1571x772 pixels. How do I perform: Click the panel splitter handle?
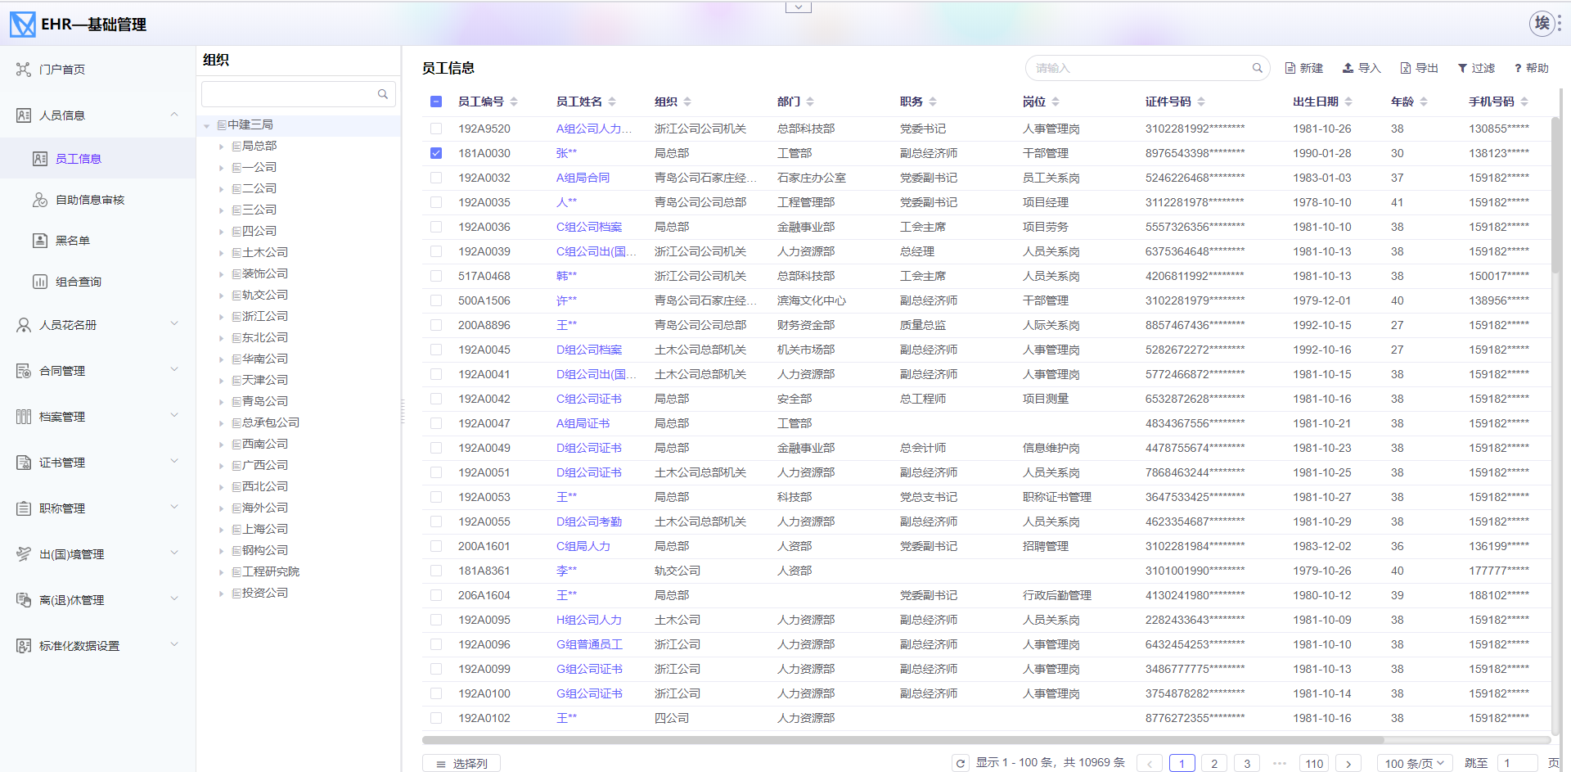tap(402, 411)
